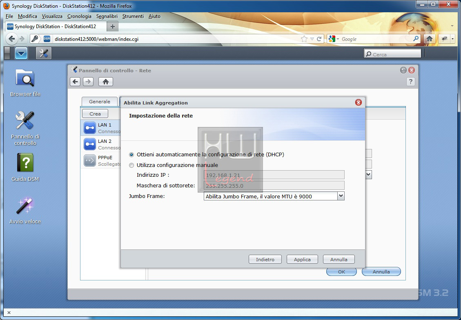
Task: Click Annulla in the control panel window
Action: point(381,272)
